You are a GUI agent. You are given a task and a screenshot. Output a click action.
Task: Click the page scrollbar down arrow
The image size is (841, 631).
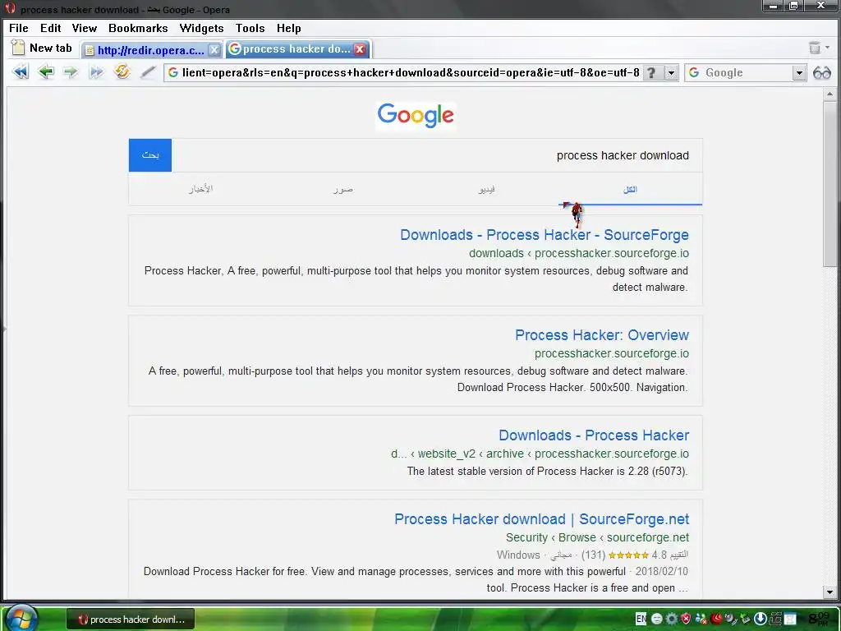pyautogui.click(x=830, y=592)
